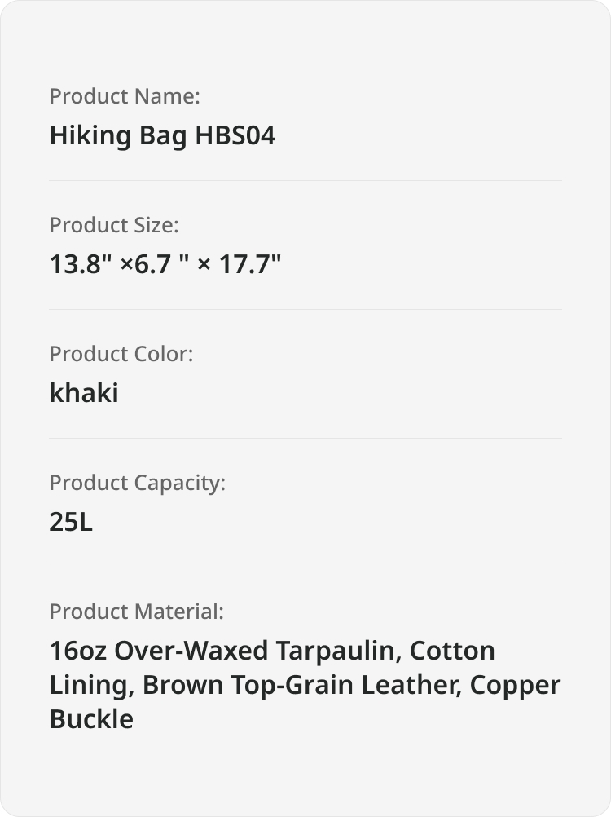This screenshot has height=817, width=611.
Task: Click the Product Capacity label
Action: (138, 483)
